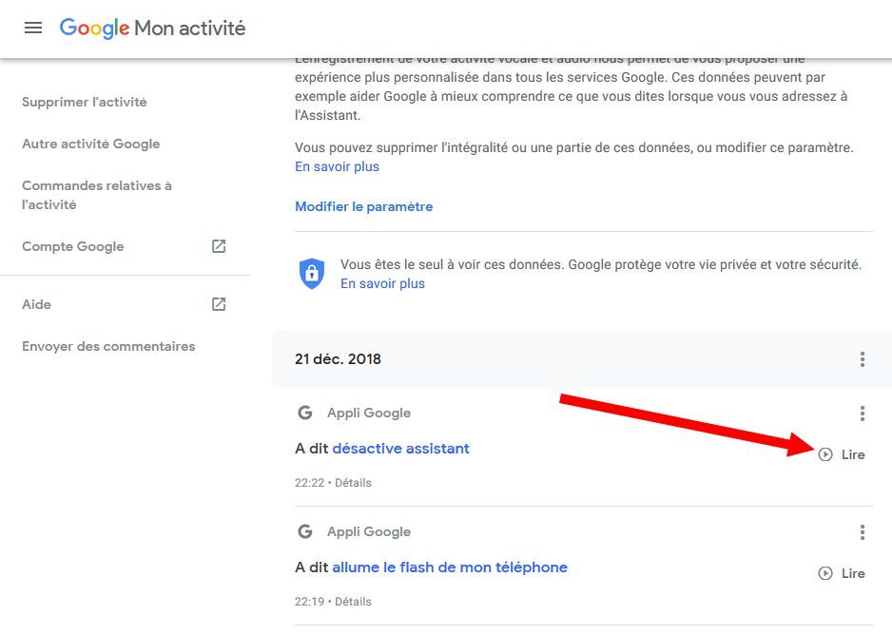The width and height of the screenshot is (892, 635).
Task: Click En savoir plus beside shield
Action: pyautogui.click(x=383, y=283)
